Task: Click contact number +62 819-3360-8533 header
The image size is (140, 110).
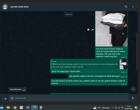Action: (19, 7)
